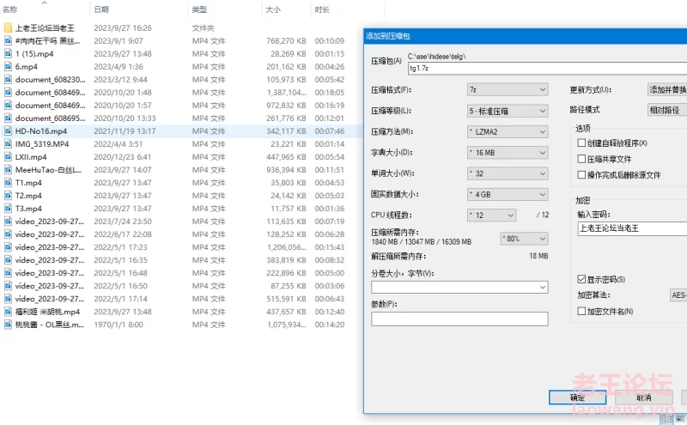Click the file icon of T1.mp4
This screenshot has width=687, height=425.
point(8,183)
